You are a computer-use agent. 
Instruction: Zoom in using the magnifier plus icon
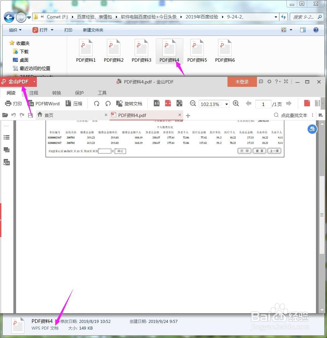click(x=236, y=104)
